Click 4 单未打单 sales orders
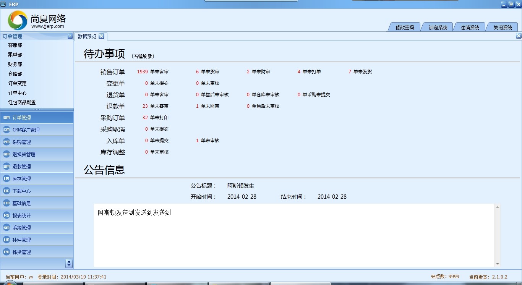The width and height of the screenshot is (522, 285). click(x=309, y=72)
